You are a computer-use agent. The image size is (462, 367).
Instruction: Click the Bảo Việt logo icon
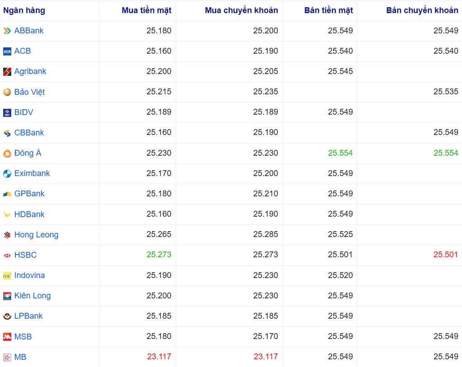coord(7,92)
